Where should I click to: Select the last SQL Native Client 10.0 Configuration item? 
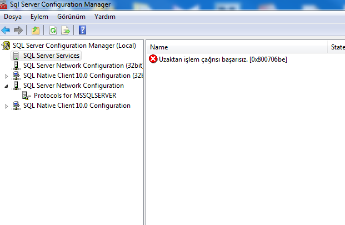point(77,106)
